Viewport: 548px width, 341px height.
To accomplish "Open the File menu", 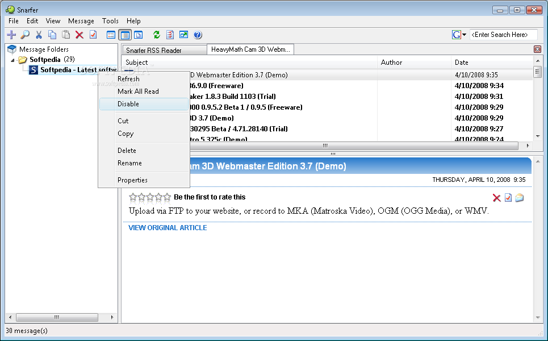I will [13, 21].
